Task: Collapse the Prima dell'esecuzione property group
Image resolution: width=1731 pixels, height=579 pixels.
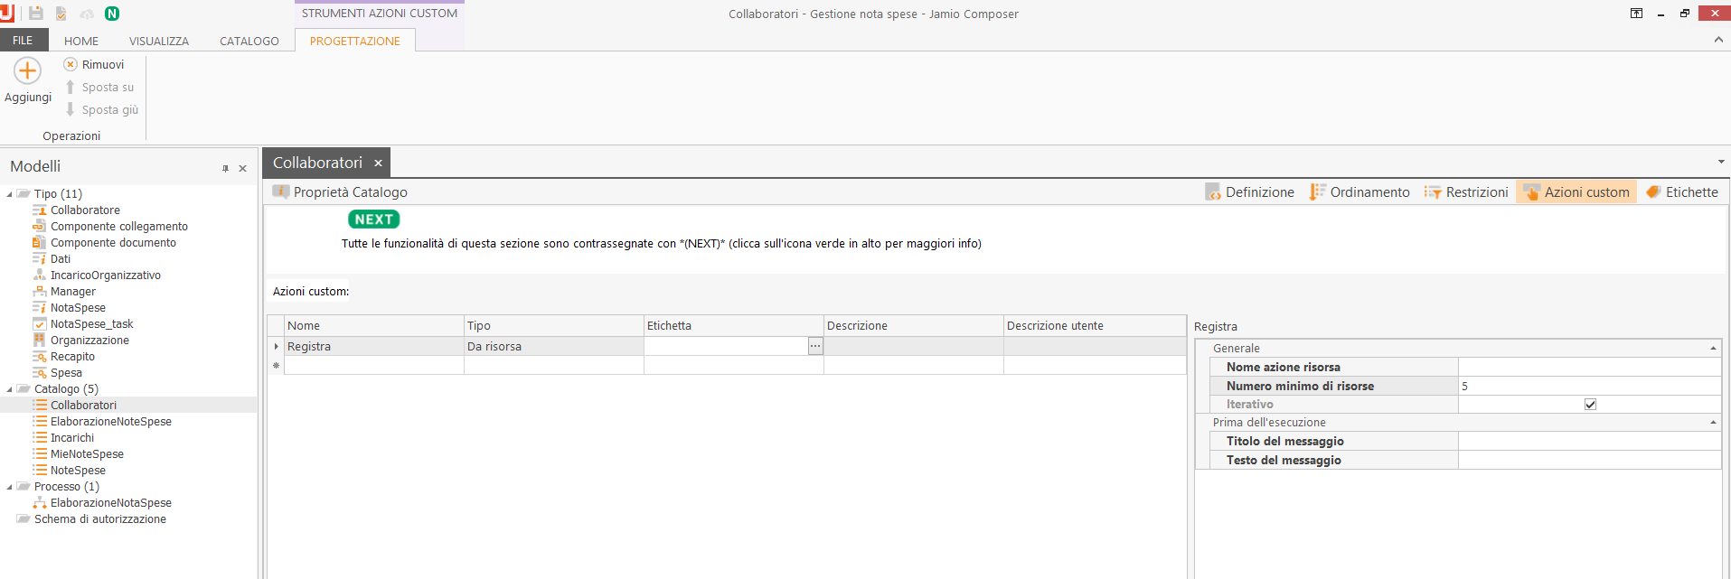Action: [1713, 423]
